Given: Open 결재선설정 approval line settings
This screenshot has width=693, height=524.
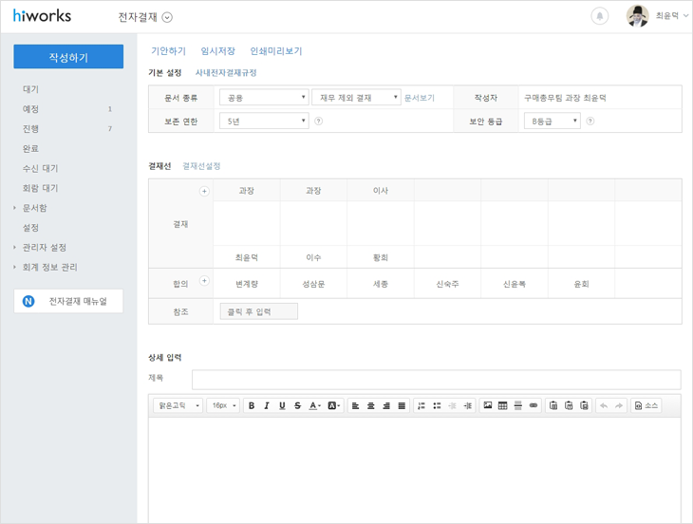Looking at the screenshot, I should (x=201, y=166).
